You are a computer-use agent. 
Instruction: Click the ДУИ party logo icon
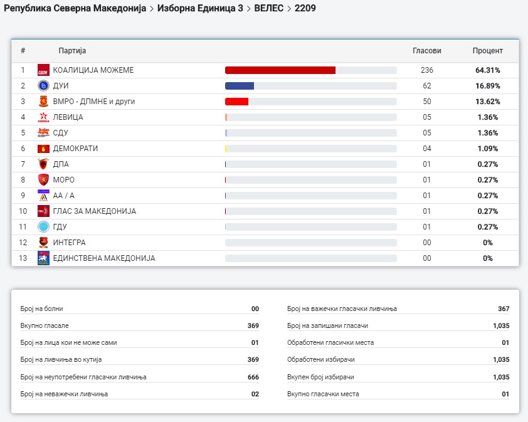[43, 86]
